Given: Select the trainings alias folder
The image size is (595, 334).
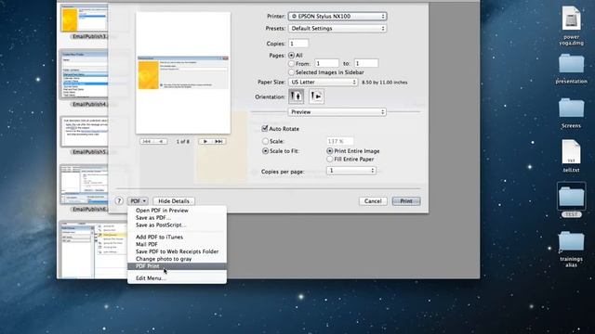Looking at the screenshot, I should coord(571,249).
